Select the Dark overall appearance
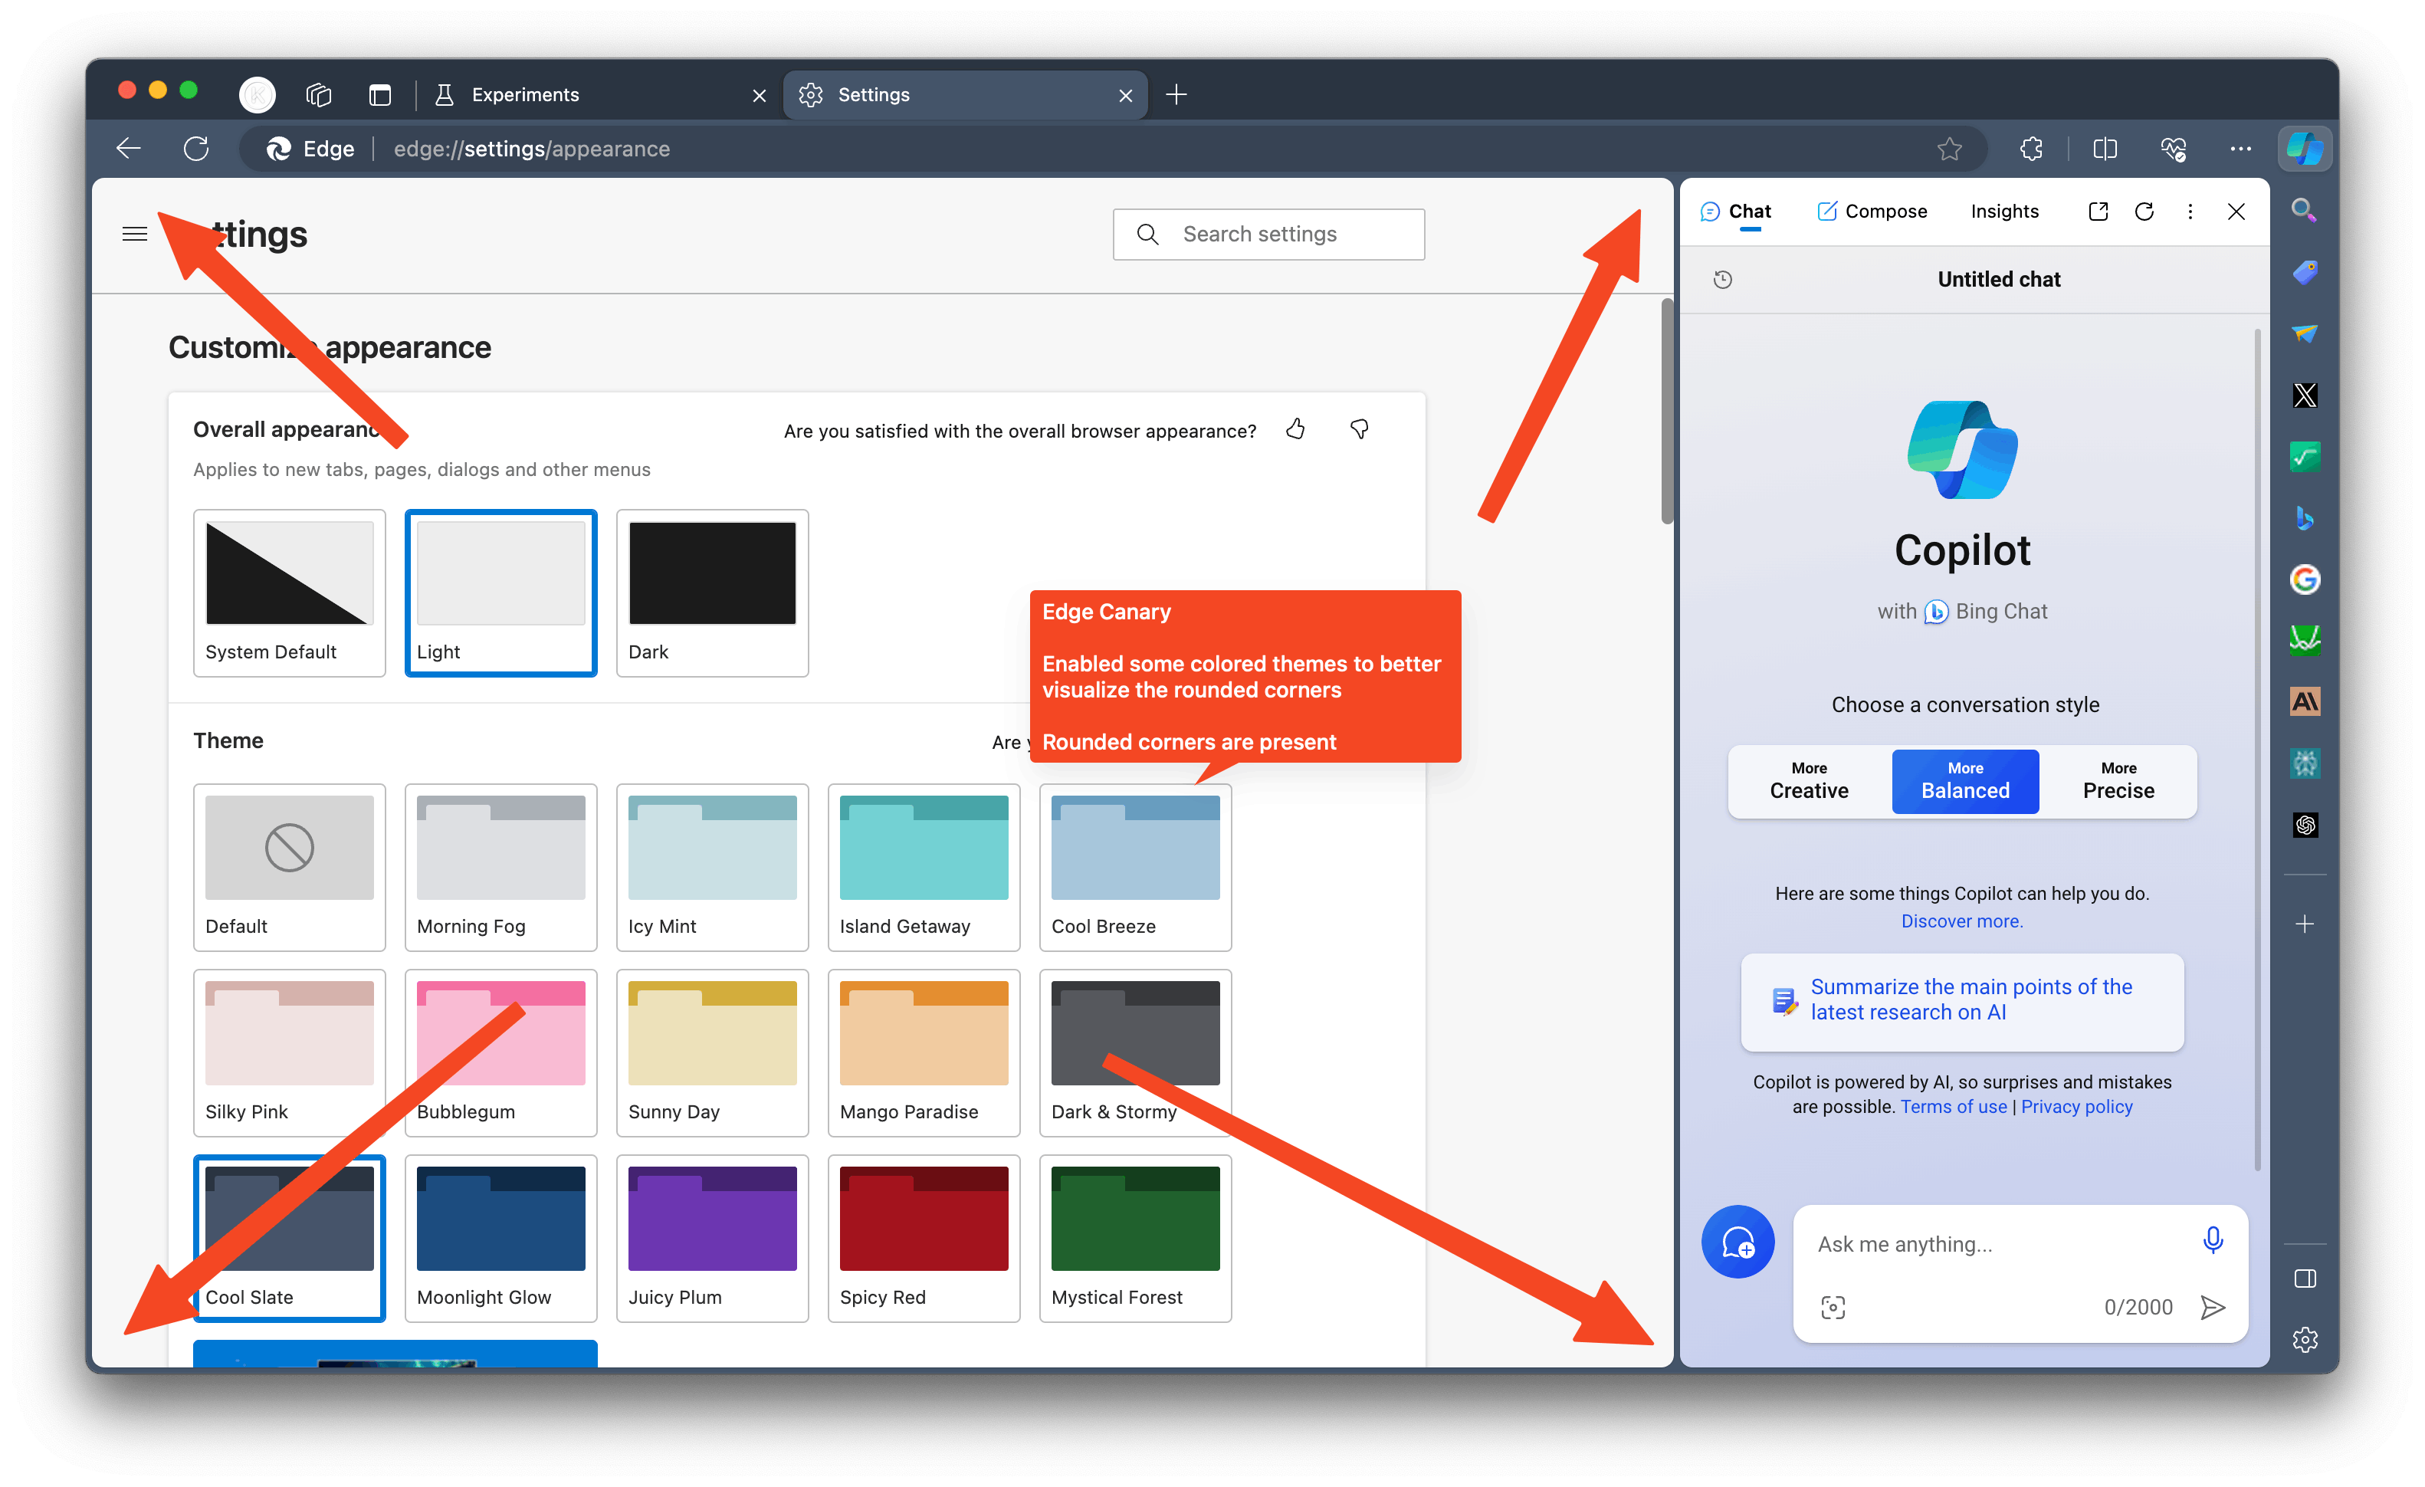The image size is (2425, 1487). [711, 593]
